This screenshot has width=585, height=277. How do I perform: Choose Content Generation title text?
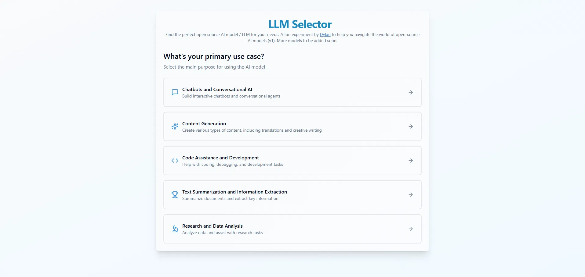click(x=204, y=124)
